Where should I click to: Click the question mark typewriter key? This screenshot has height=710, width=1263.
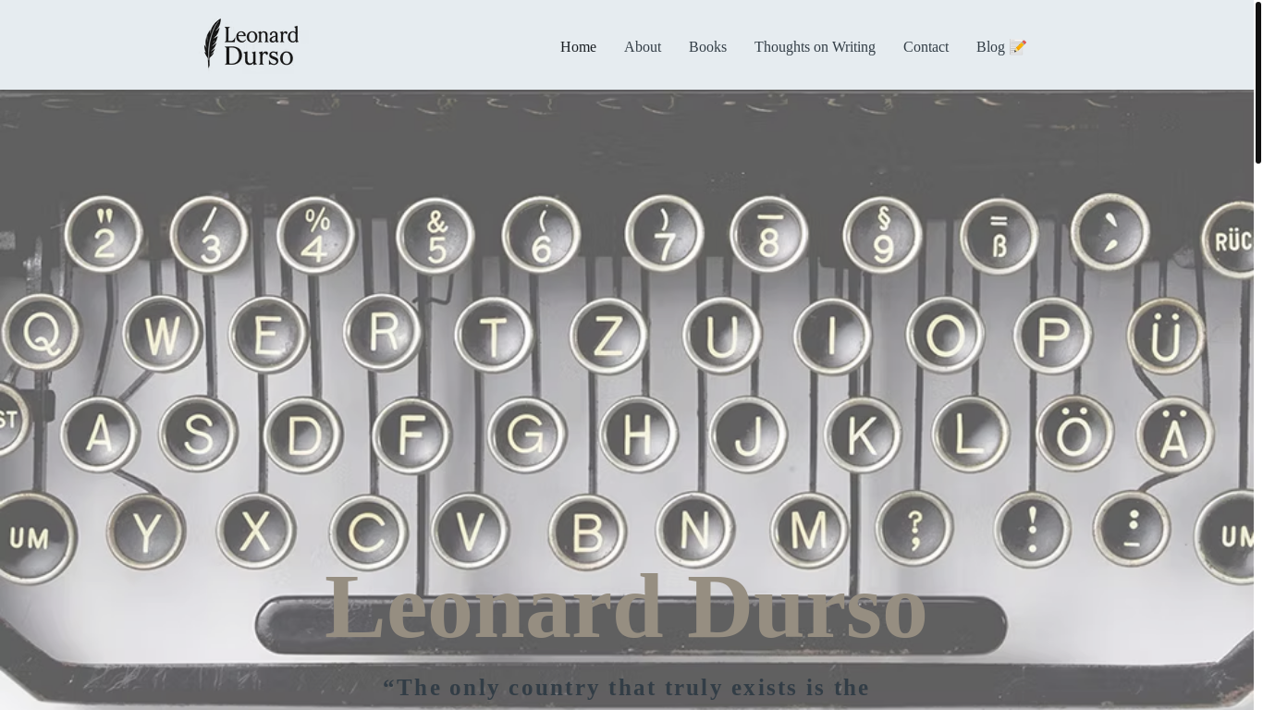pos(914,529)
